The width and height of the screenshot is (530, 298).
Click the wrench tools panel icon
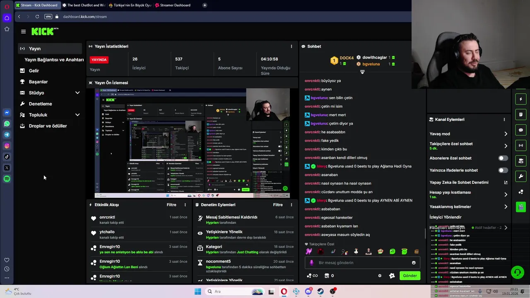(x=521, y=176)
